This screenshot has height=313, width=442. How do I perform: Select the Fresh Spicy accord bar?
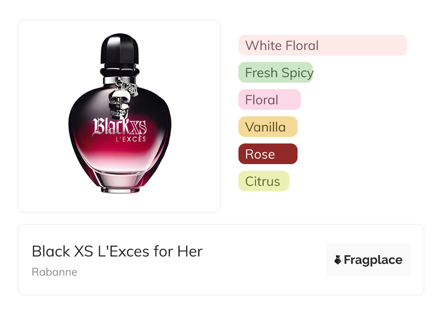[x=275, y=72]
